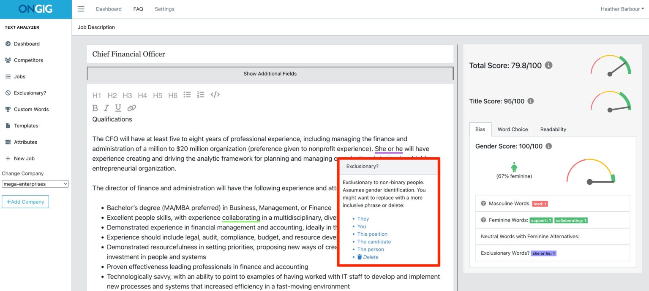Screen dimensions: 649x291
Task: Open the mega-enterprises company dropdown
Action: 35,183
